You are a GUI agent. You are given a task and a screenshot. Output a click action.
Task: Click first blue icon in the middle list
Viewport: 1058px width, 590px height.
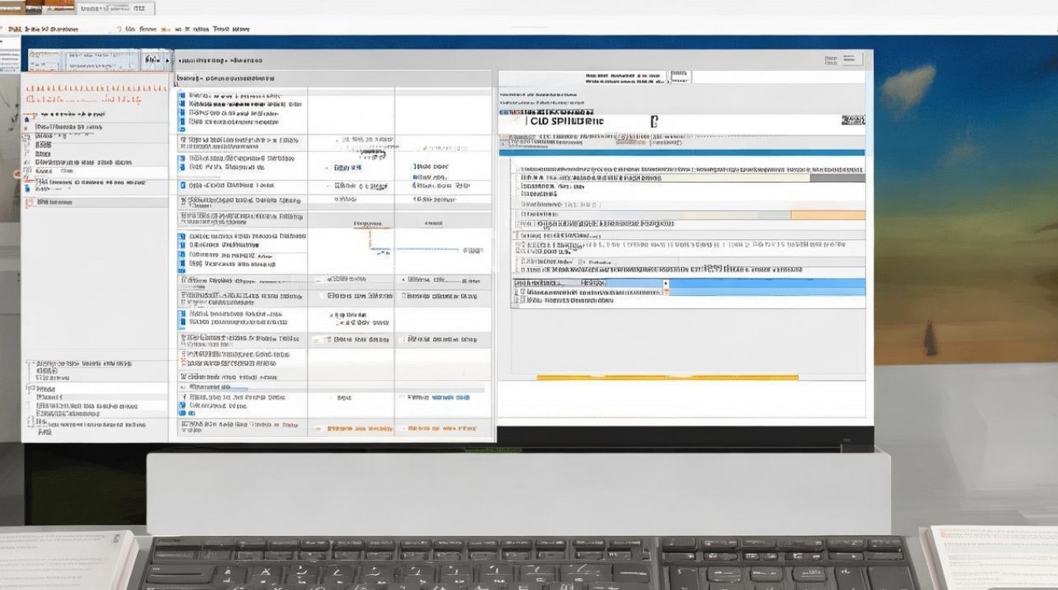[183, 95]
